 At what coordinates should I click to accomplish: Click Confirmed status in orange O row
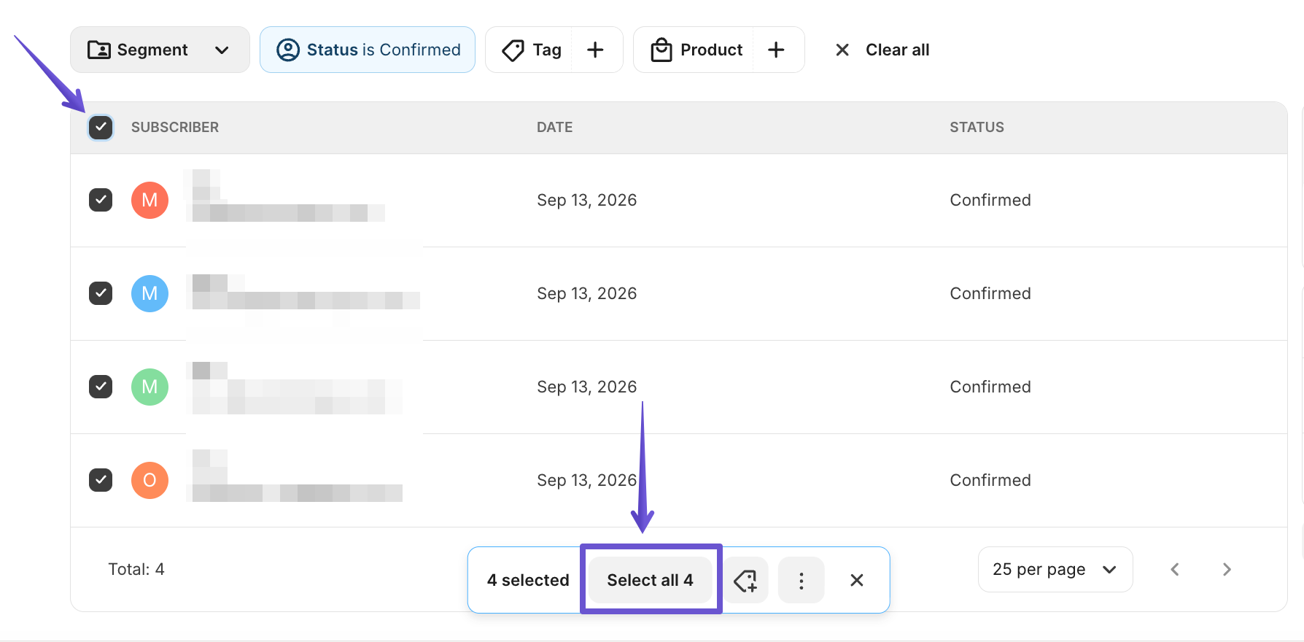pos(990,480)
